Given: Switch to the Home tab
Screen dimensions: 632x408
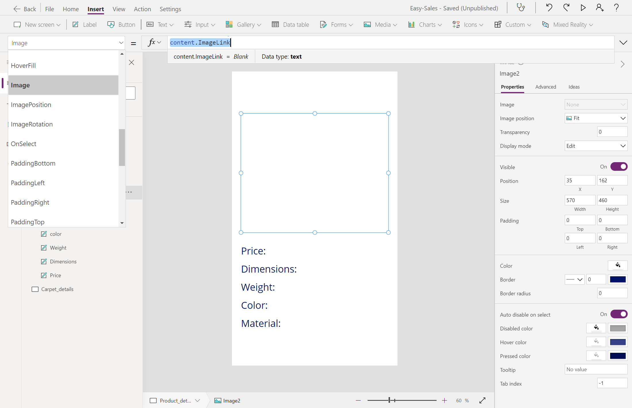Looking at the screenshot, I should coord(71,9).
